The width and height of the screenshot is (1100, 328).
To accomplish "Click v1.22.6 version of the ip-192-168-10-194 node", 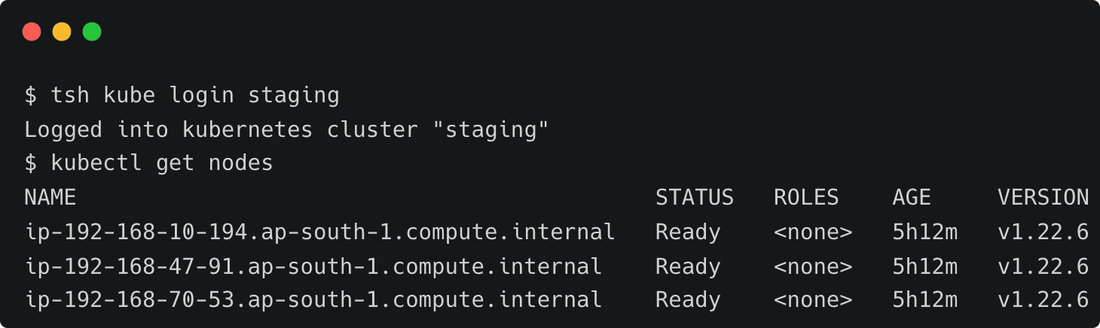I will (1043, 232).
